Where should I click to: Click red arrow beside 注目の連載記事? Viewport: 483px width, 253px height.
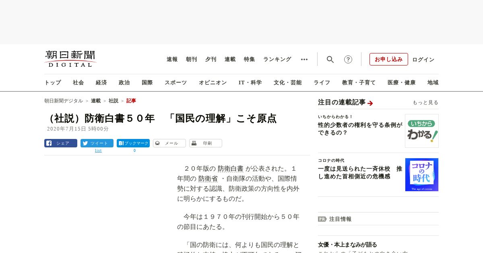(x=370, y=103)
